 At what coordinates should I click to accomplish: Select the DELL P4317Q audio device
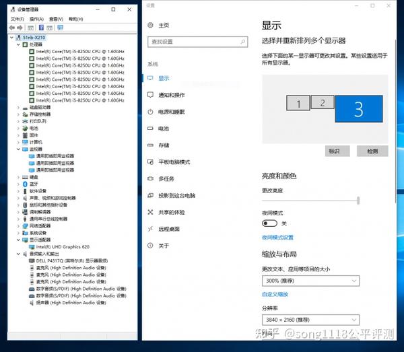[72, 260]
